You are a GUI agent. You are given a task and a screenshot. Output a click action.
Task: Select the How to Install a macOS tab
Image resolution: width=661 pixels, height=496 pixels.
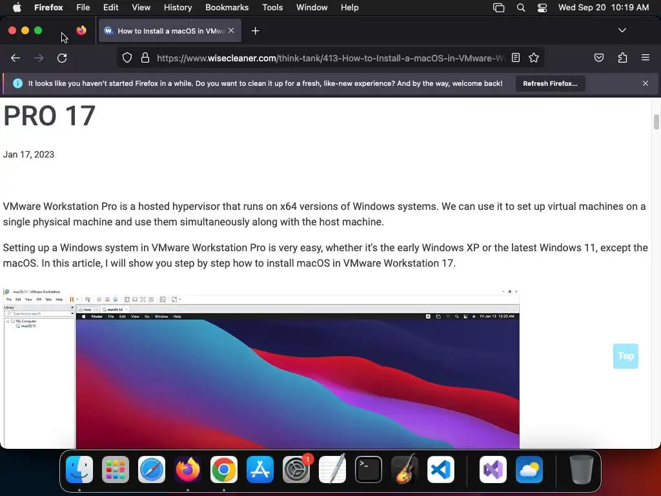point(170,31)
